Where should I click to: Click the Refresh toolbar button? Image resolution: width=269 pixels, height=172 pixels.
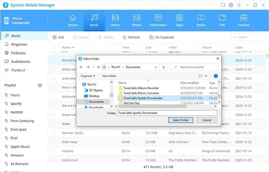pos(131,37)
